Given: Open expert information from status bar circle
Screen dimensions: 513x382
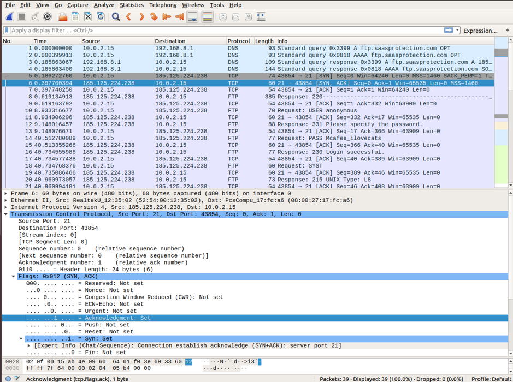Looking at the screenshot, I should 8,379.
